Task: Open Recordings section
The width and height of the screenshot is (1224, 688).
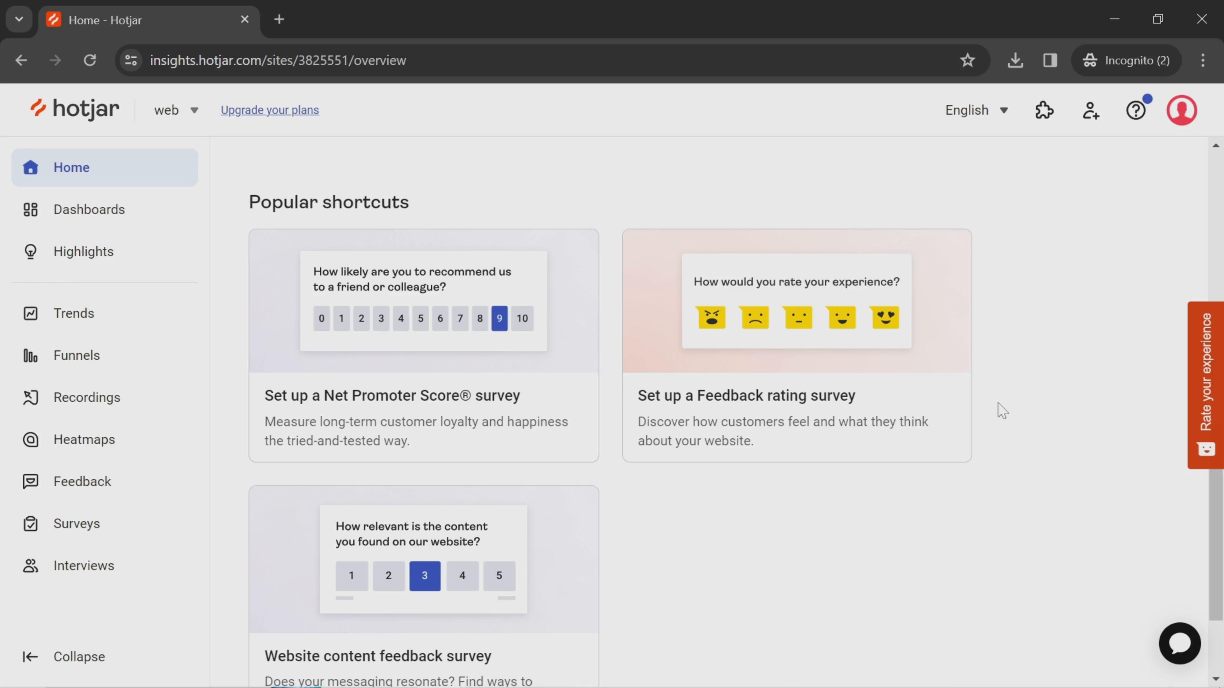Action: click(87, 397)
